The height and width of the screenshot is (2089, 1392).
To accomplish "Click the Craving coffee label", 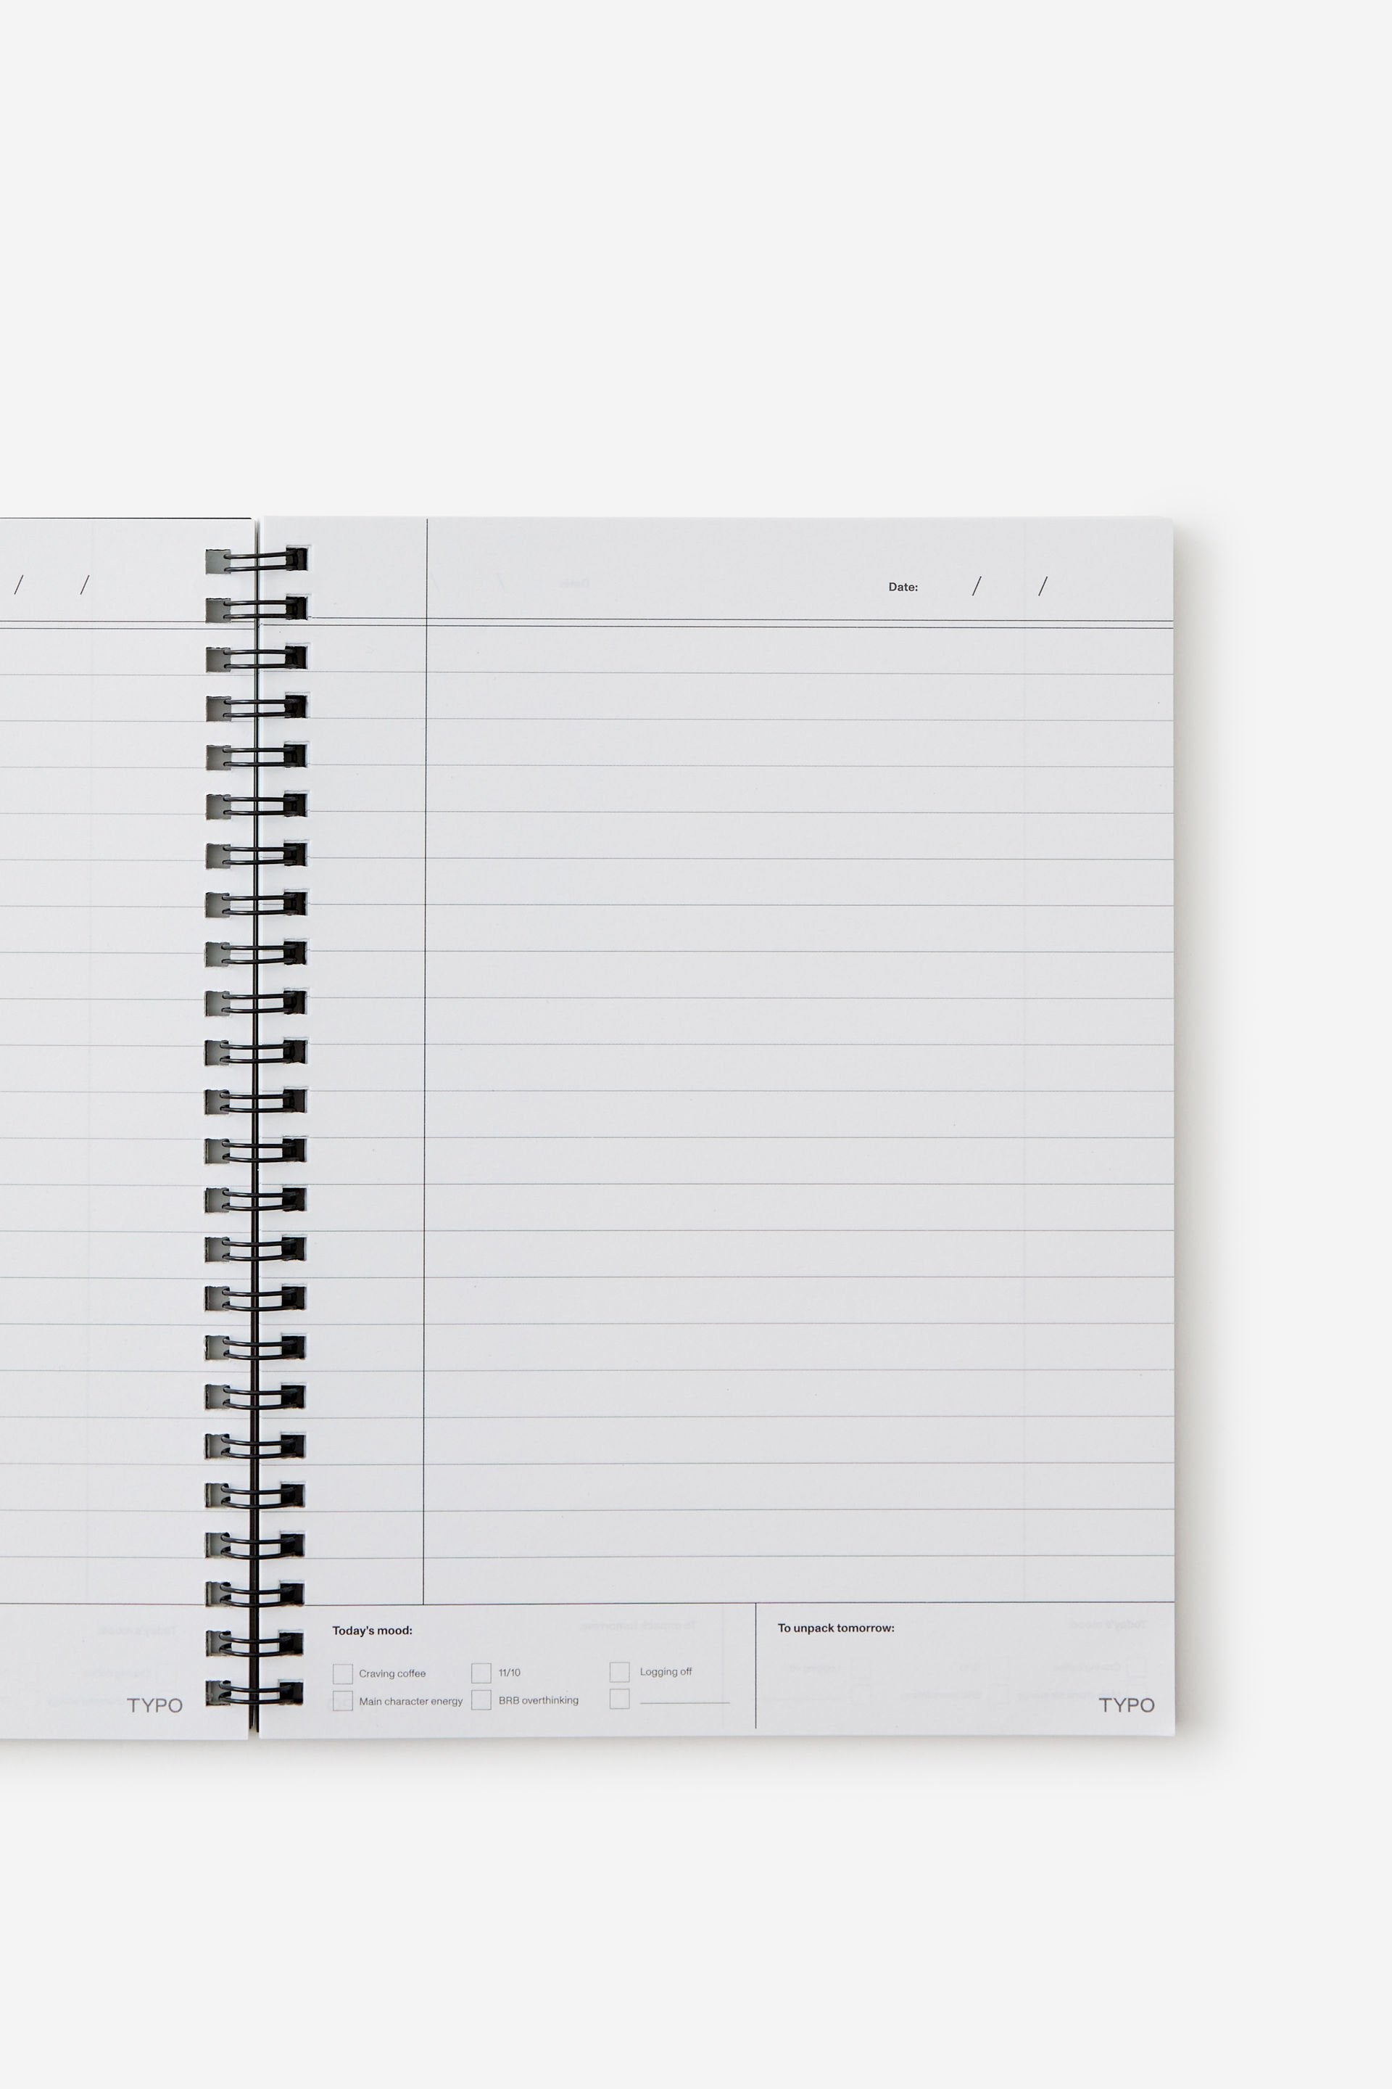I will [392, 1673].
